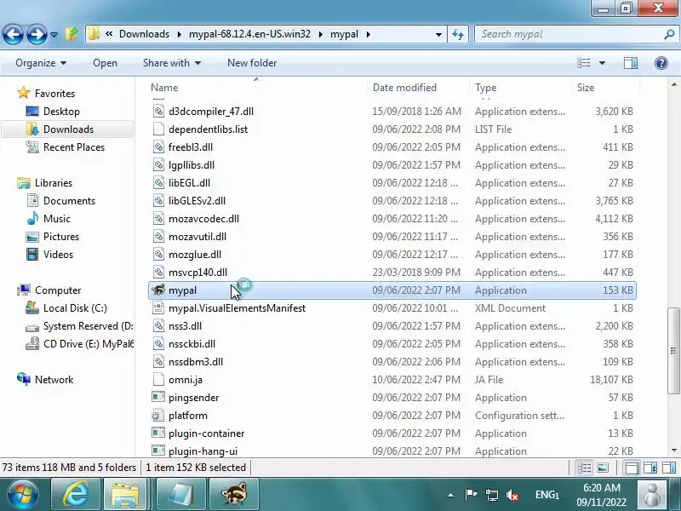The image size is (681, 511).
Task: Click the muted volume tray icon
Action: [x=512, y=495]
